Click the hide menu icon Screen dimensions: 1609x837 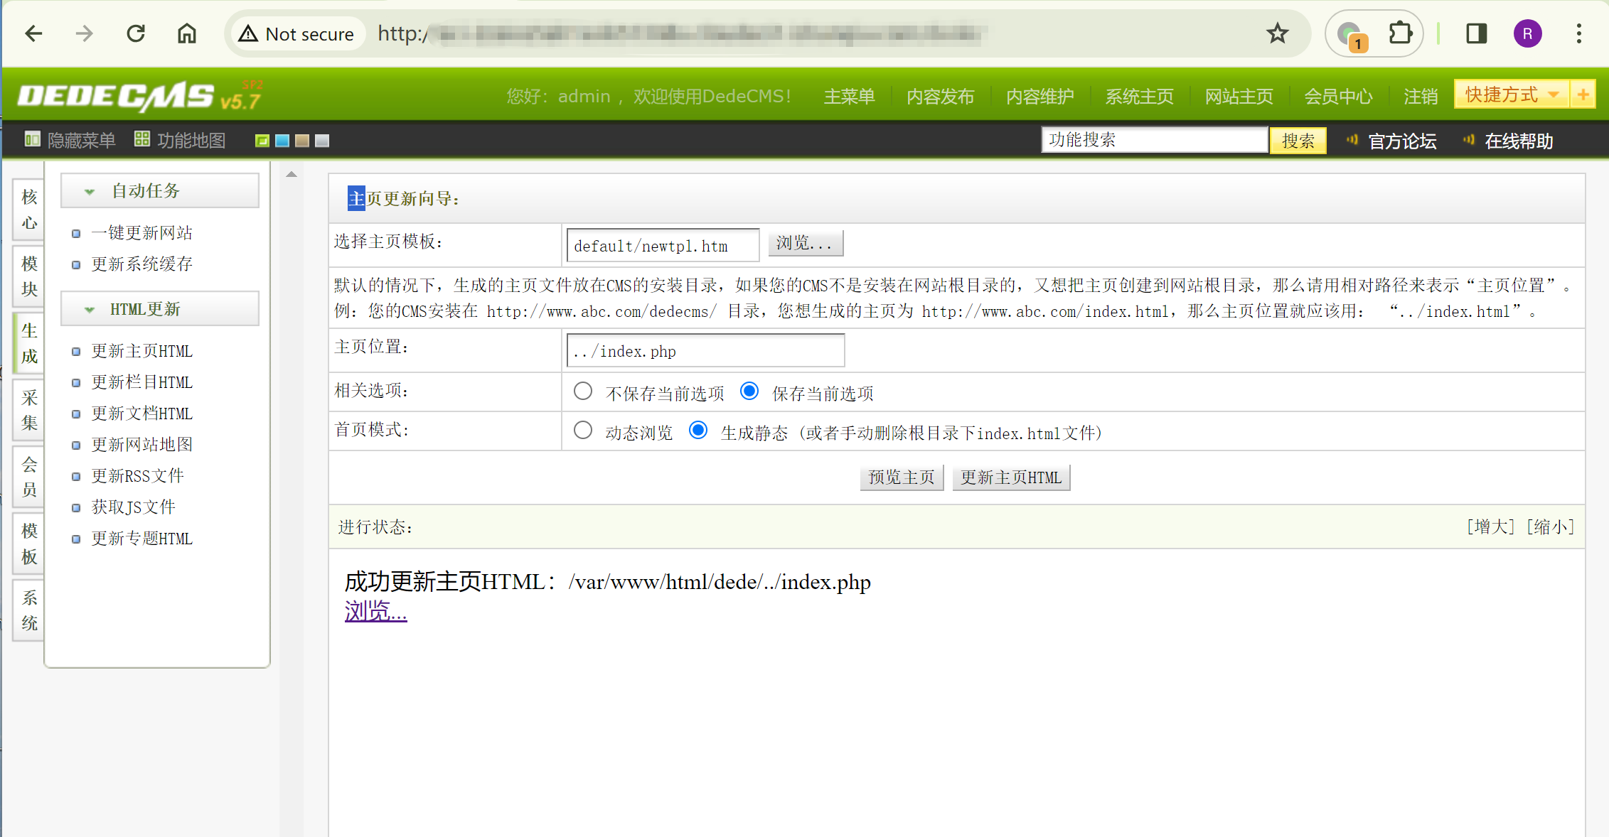coord(32,139)
